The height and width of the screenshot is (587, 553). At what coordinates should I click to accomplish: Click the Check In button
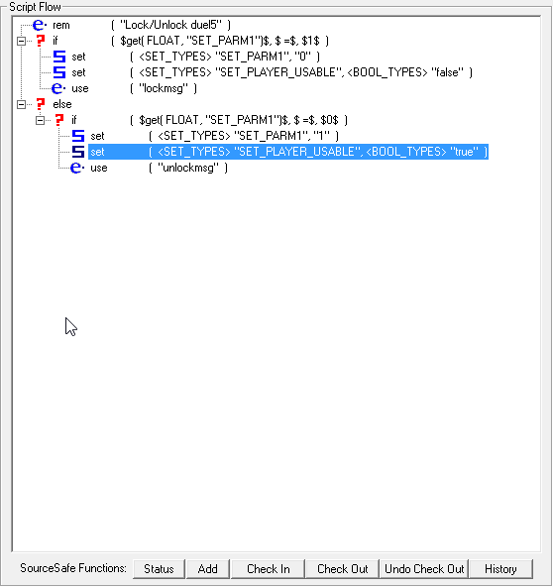click(268, 569)
